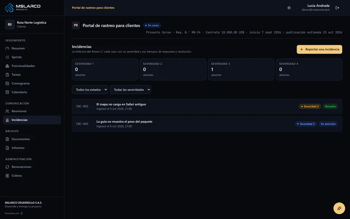Click the Resuelta status tag
Image resolution: width=350 pixels, height=219 pixels.
tap(330, 106)
